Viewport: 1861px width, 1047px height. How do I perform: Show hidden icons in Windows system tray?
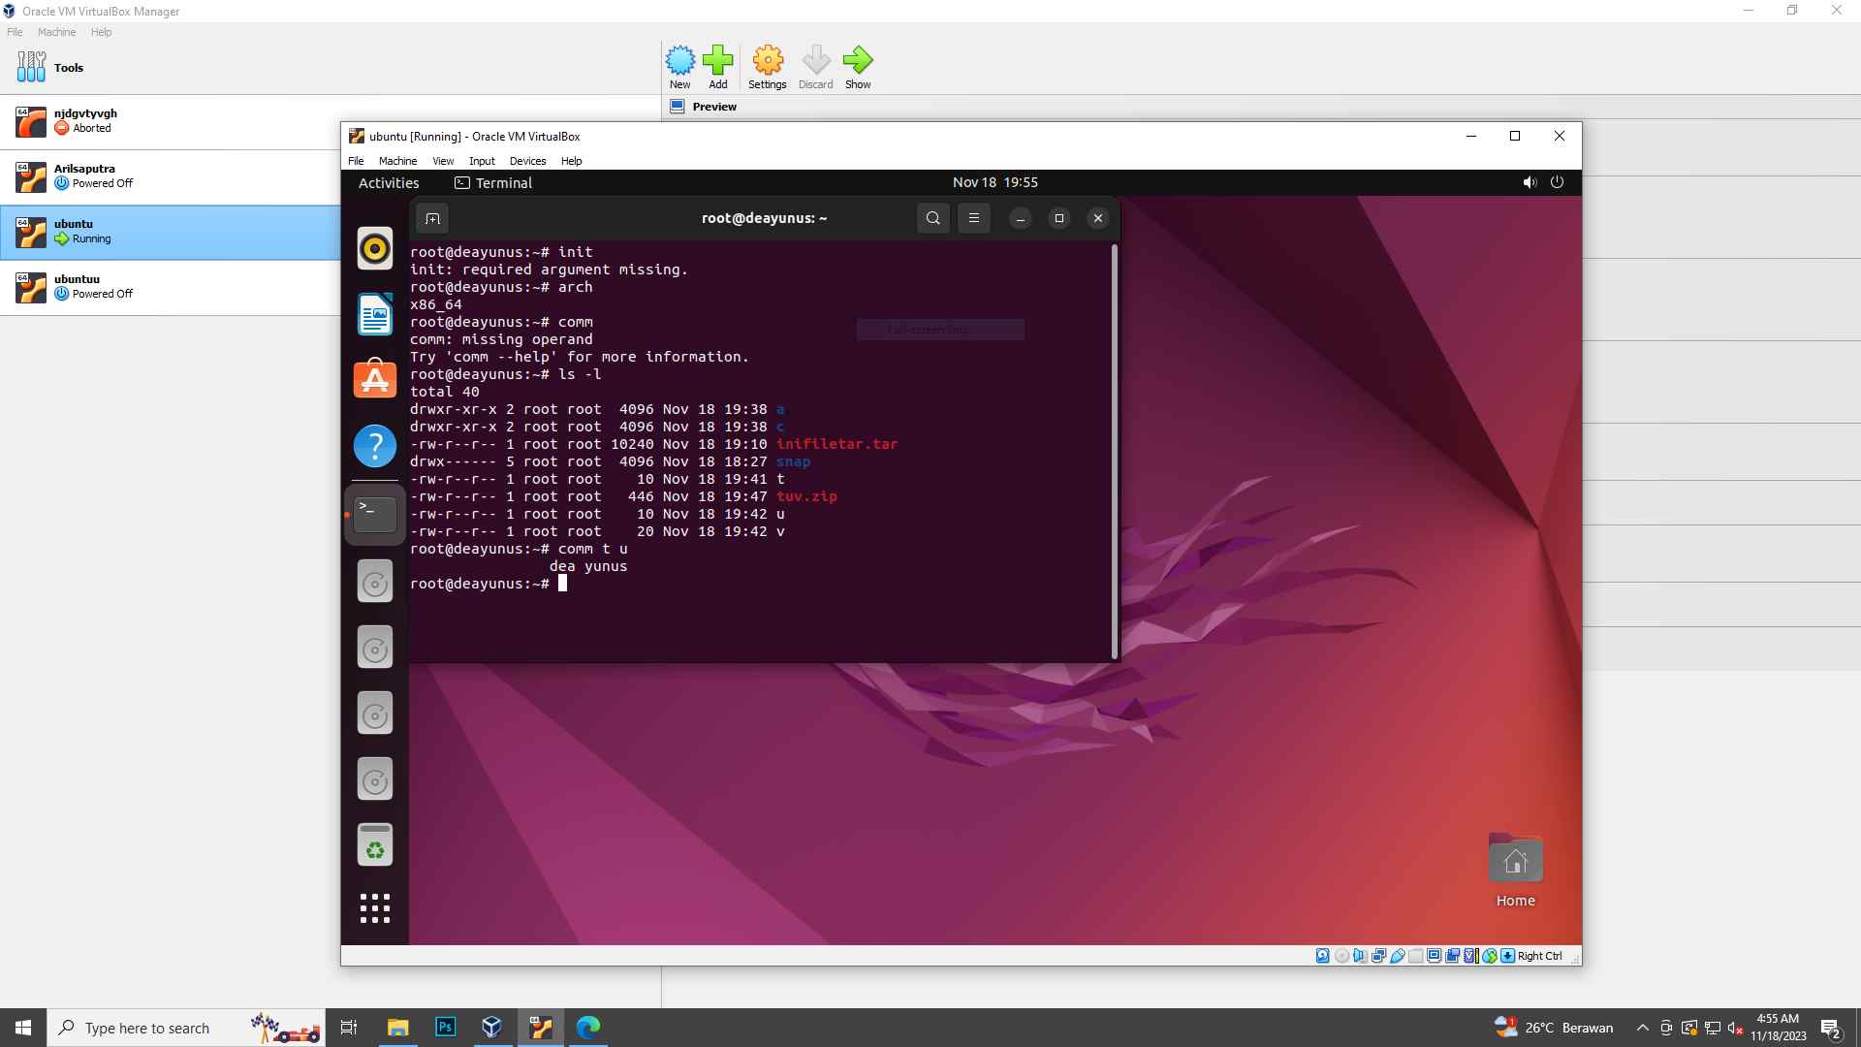pyautogui.click(x=1642, y=1028)
